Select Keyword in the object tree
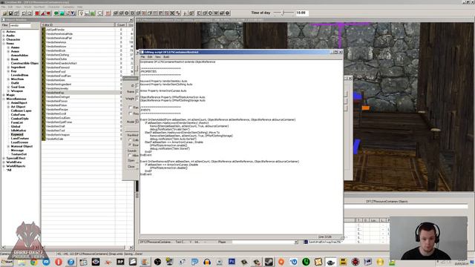The image size is (475, 267). 17,134
